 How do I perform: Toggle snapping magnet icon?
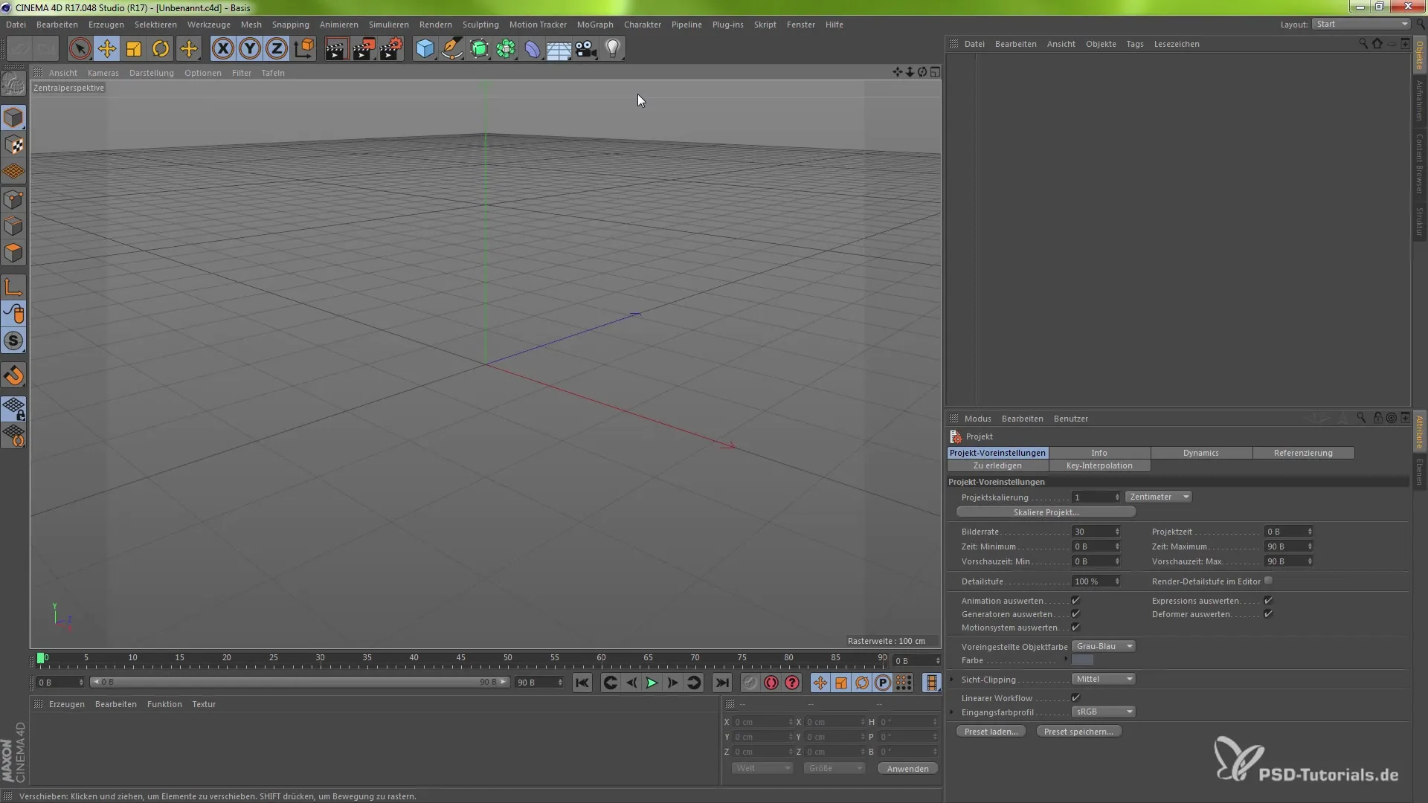pos(13,375)
